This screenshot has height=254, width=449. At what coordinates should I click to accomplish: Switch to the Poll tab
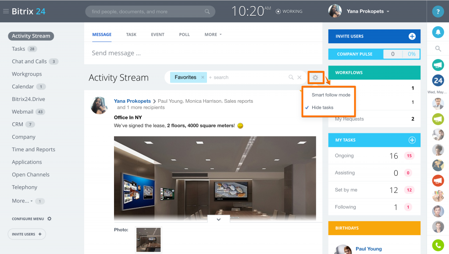(x=185, y=35)
